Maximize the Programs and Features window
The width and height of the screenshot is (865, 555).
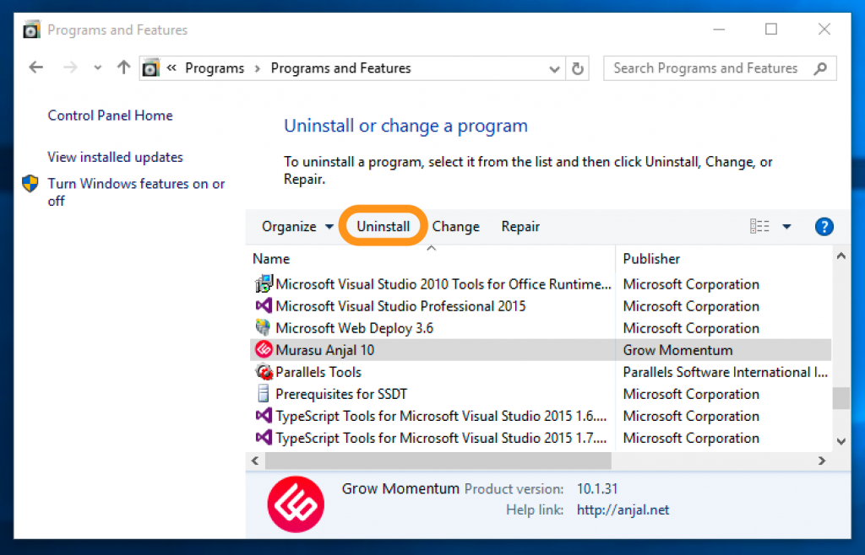pos(770,30)
